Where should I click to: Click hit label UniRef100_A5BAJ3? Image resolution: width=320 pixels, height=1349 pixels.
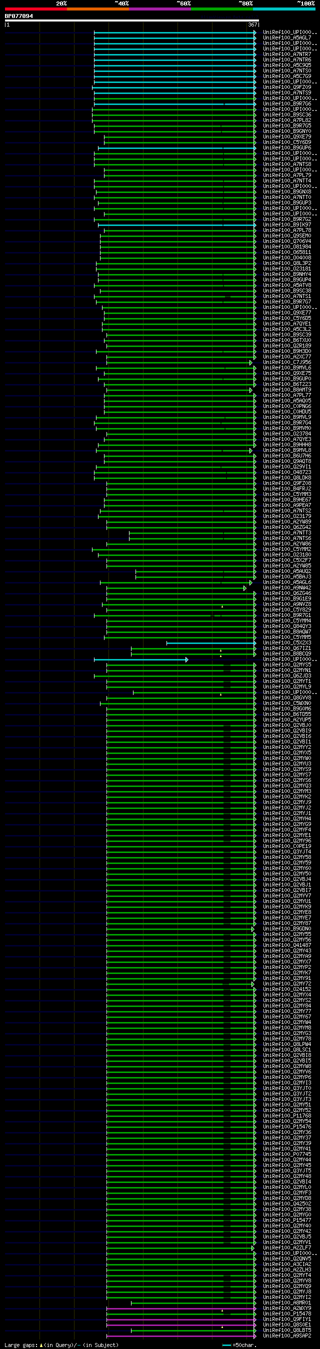click(x=287, y=576)
